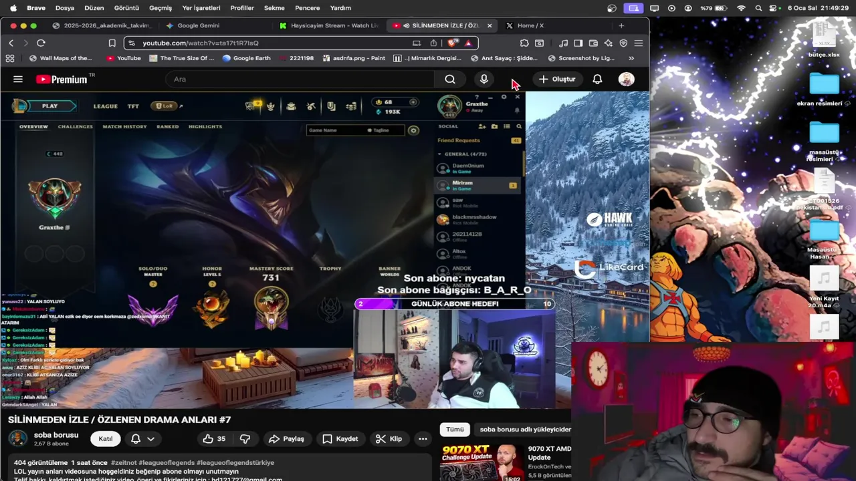Toggle Brave sidebar panel icon
Screen dimensions: 856x481
coord(578,43)
